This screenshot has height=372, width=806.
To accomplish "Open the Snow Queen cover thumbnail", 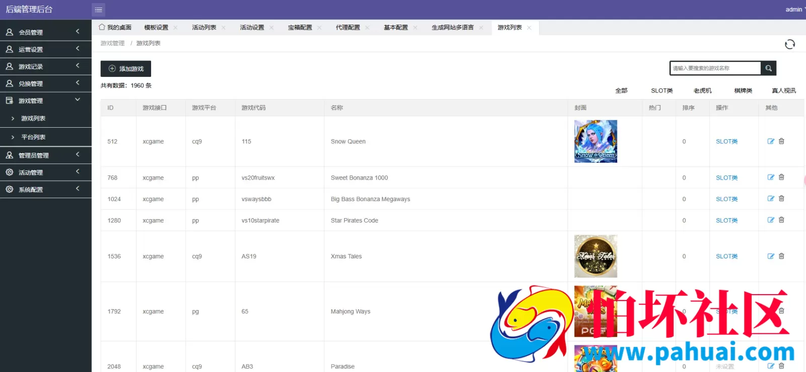I will [595, 141].
